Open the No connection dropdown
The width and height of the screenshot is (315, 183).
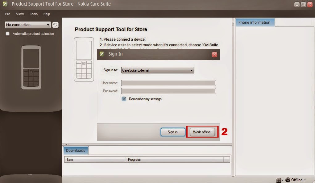click(x=28, y=25)
